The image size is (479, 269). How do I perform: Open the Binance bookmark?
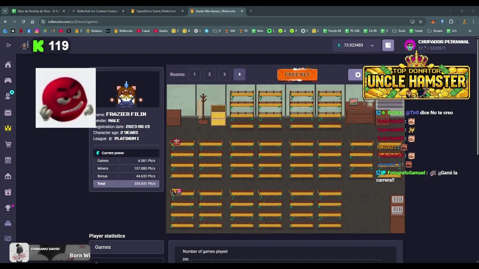click(x=94, y=31)
